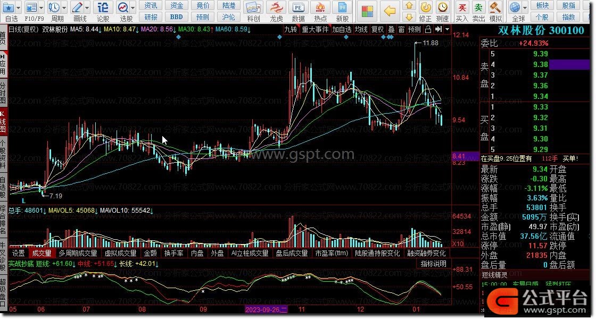
Task: Click the 资金 capital flow button
Action: coord(177,5)
